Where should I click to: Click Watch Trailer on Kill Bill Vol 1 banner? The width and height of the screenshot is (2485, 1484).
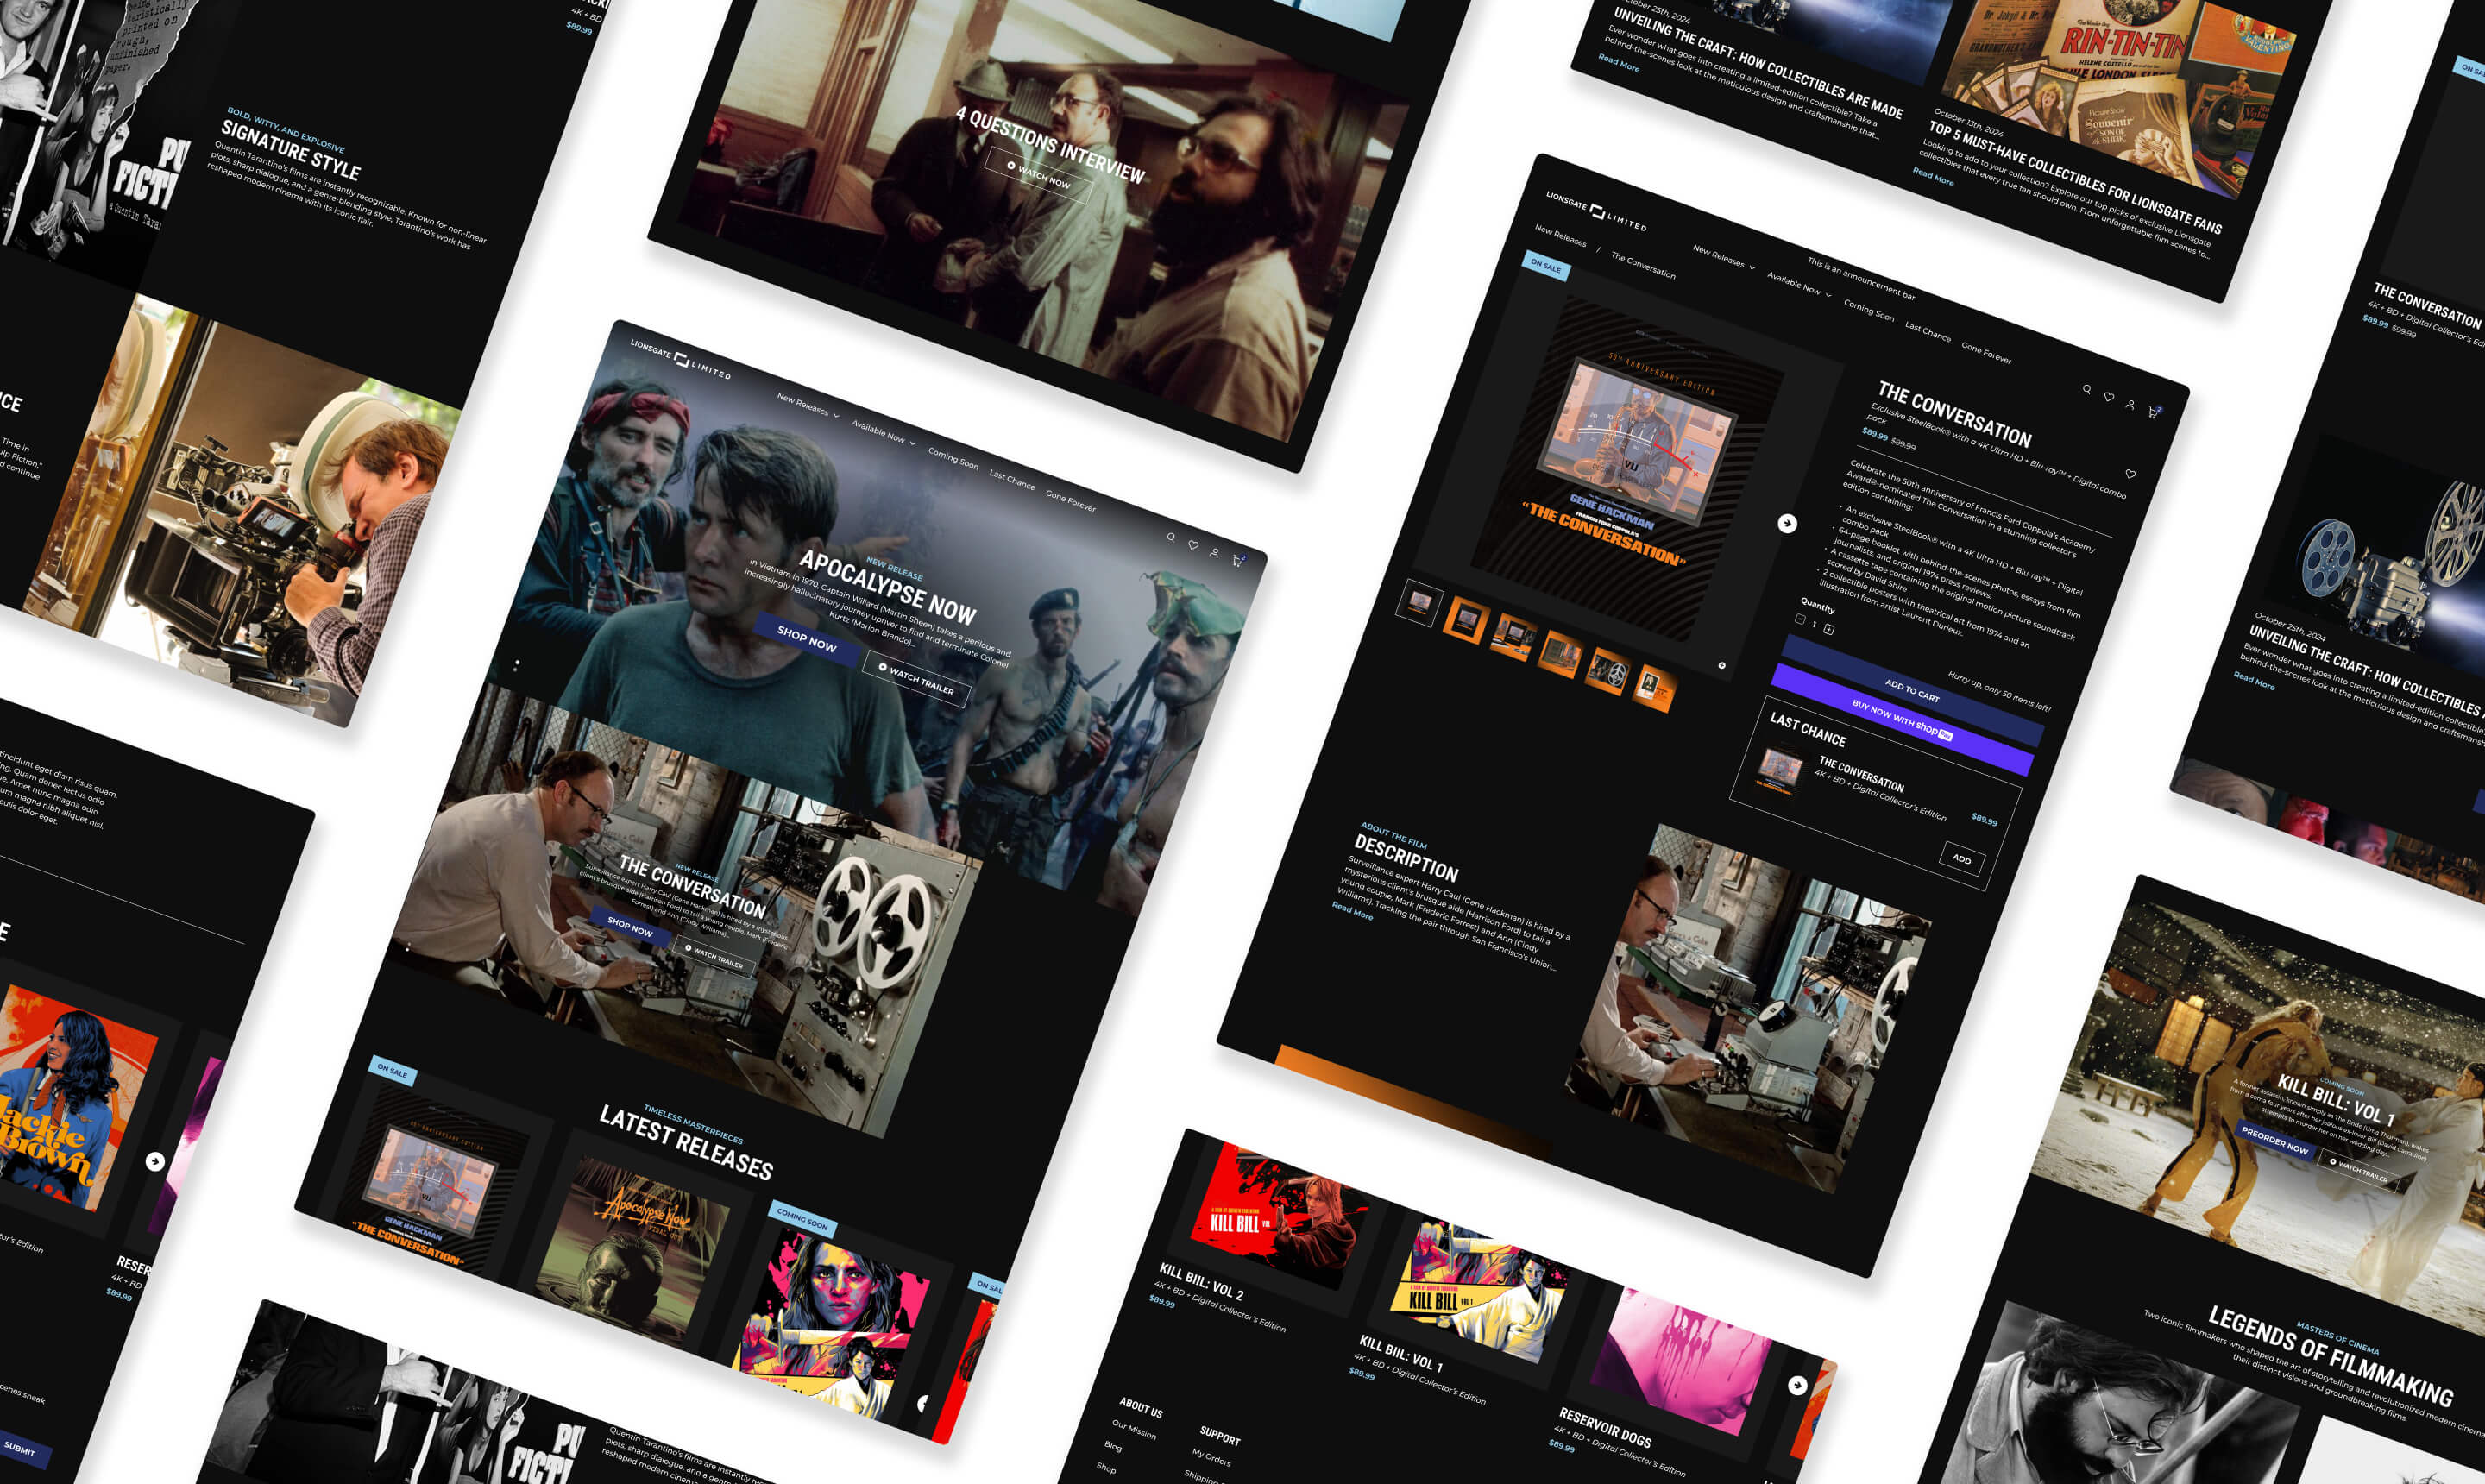[x=2359, y=1171]
